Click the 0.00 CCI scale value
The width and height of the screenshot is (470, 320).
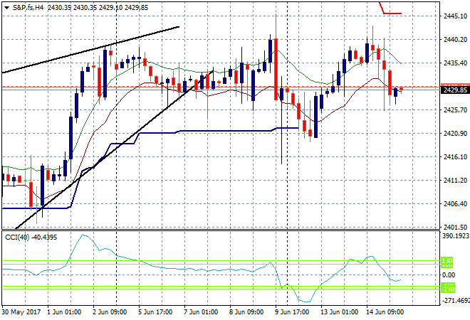(449, 274)
